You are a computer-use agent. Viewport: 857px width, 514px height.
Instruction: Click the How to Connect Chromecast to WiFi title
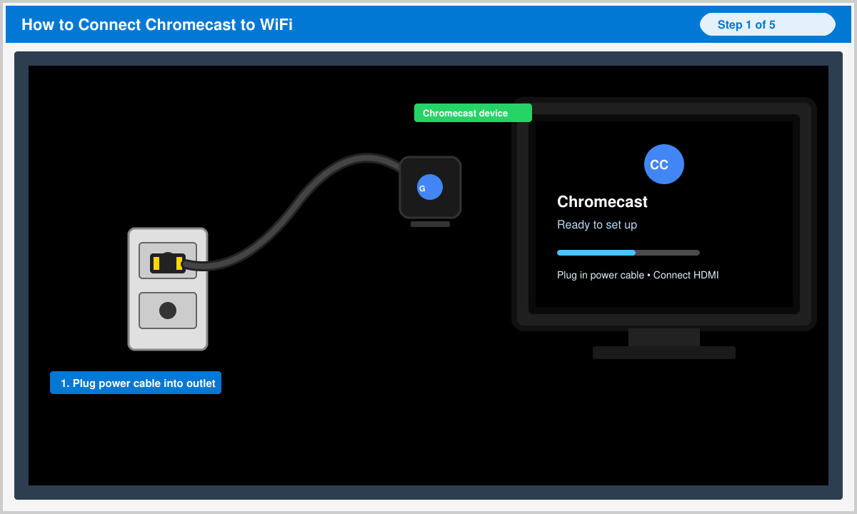point(157,25)
